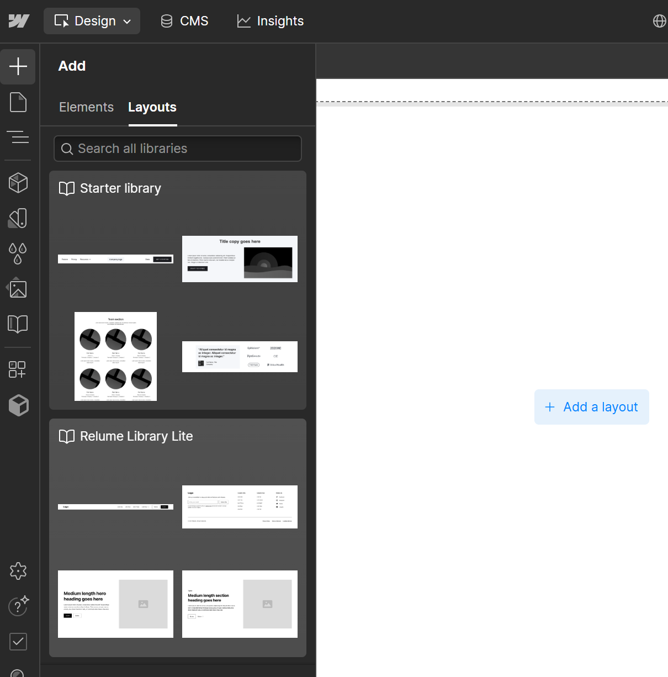Screen dimensions: 668x677
Task: Open the Audit checkmark panel icon
Action: [18, 642]
